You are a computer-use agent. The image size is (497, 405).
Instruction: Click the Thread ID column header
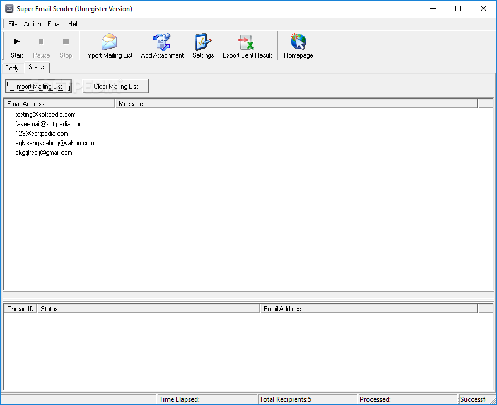[20, 309]
